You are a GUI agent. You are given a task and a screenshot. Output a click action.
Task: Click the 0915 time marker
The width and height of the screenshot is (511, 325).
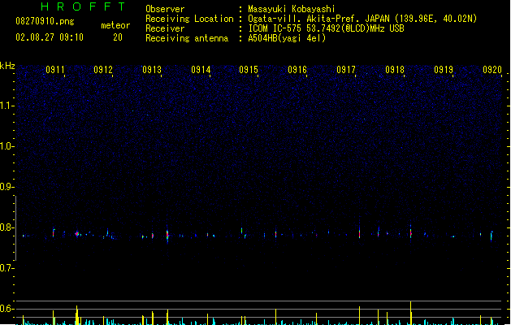click(249, 70)
